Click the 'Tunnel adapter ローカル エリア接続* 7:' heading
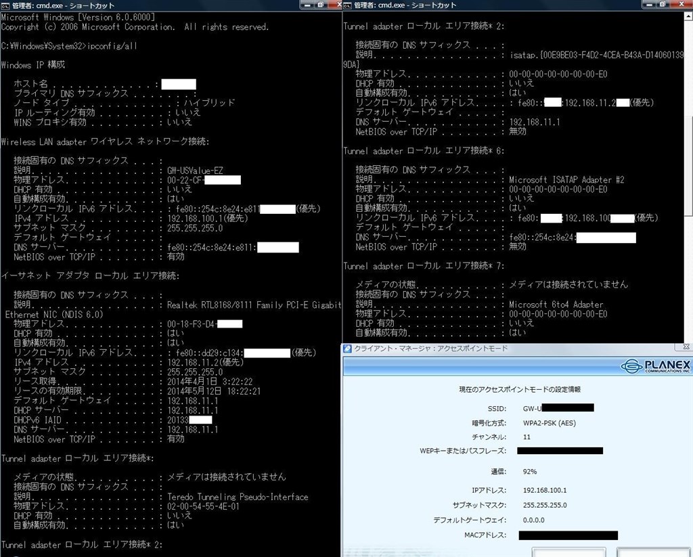693x557 pixels. [x=424, y=266]
